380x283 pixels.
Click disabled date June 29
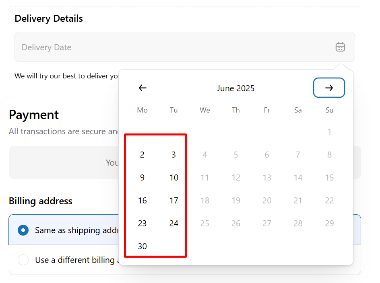[x=329, y=224]
